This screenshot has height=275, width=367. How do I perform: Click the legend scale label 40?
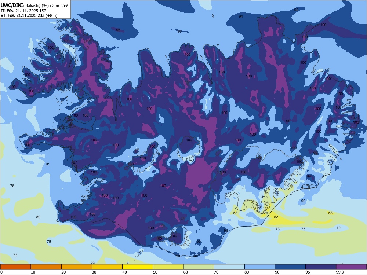pos(124,272)
